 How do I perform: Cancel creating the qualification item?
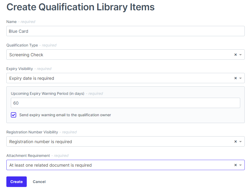[39, 182]
